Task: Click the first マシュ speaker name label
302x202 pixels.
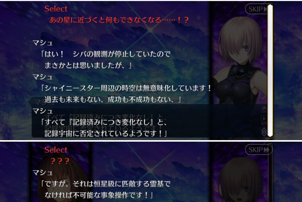Action: tap(43, 43)
